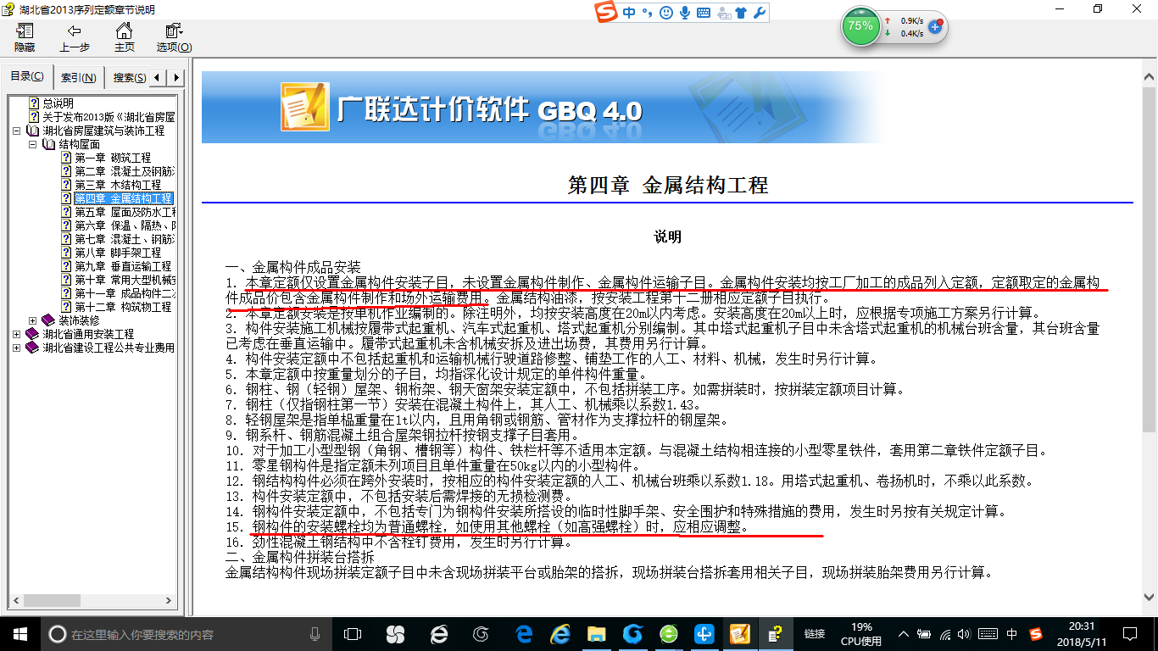Open the 广联达 GBQ orange taskbar icon
Screen dimensions: 1158x651
coord(740,634)
